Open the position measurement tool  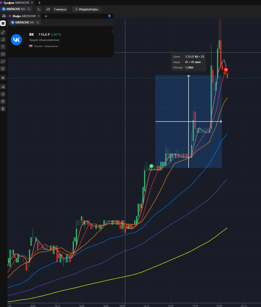click(3, 69)
